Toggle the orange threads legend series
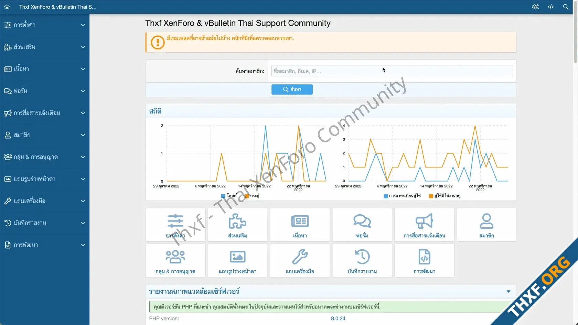 tap(252, 196)
